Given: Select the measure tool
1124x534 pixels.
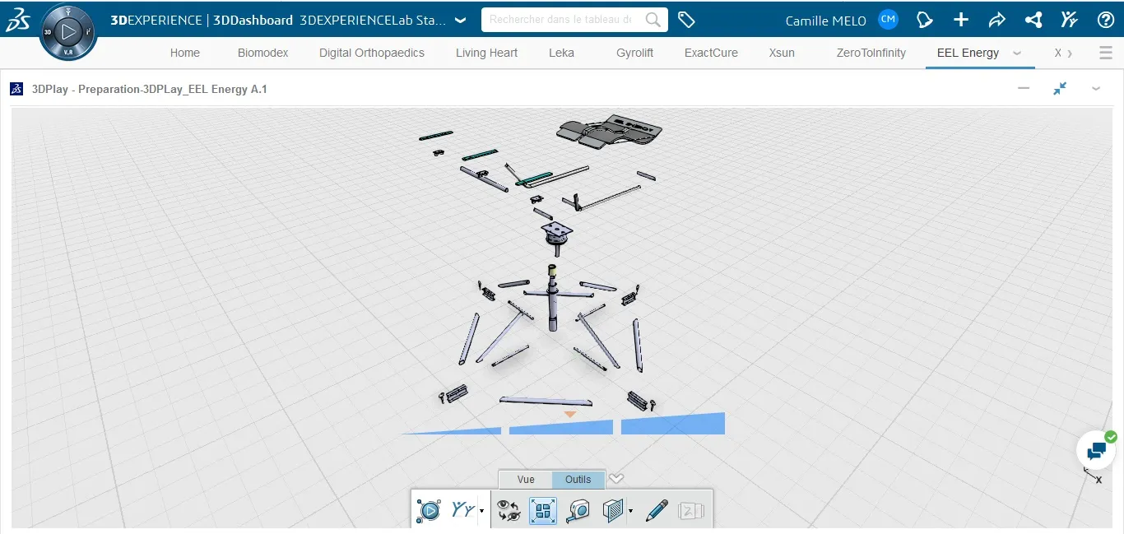Looking at the screenshot, I should pos(578,510).
